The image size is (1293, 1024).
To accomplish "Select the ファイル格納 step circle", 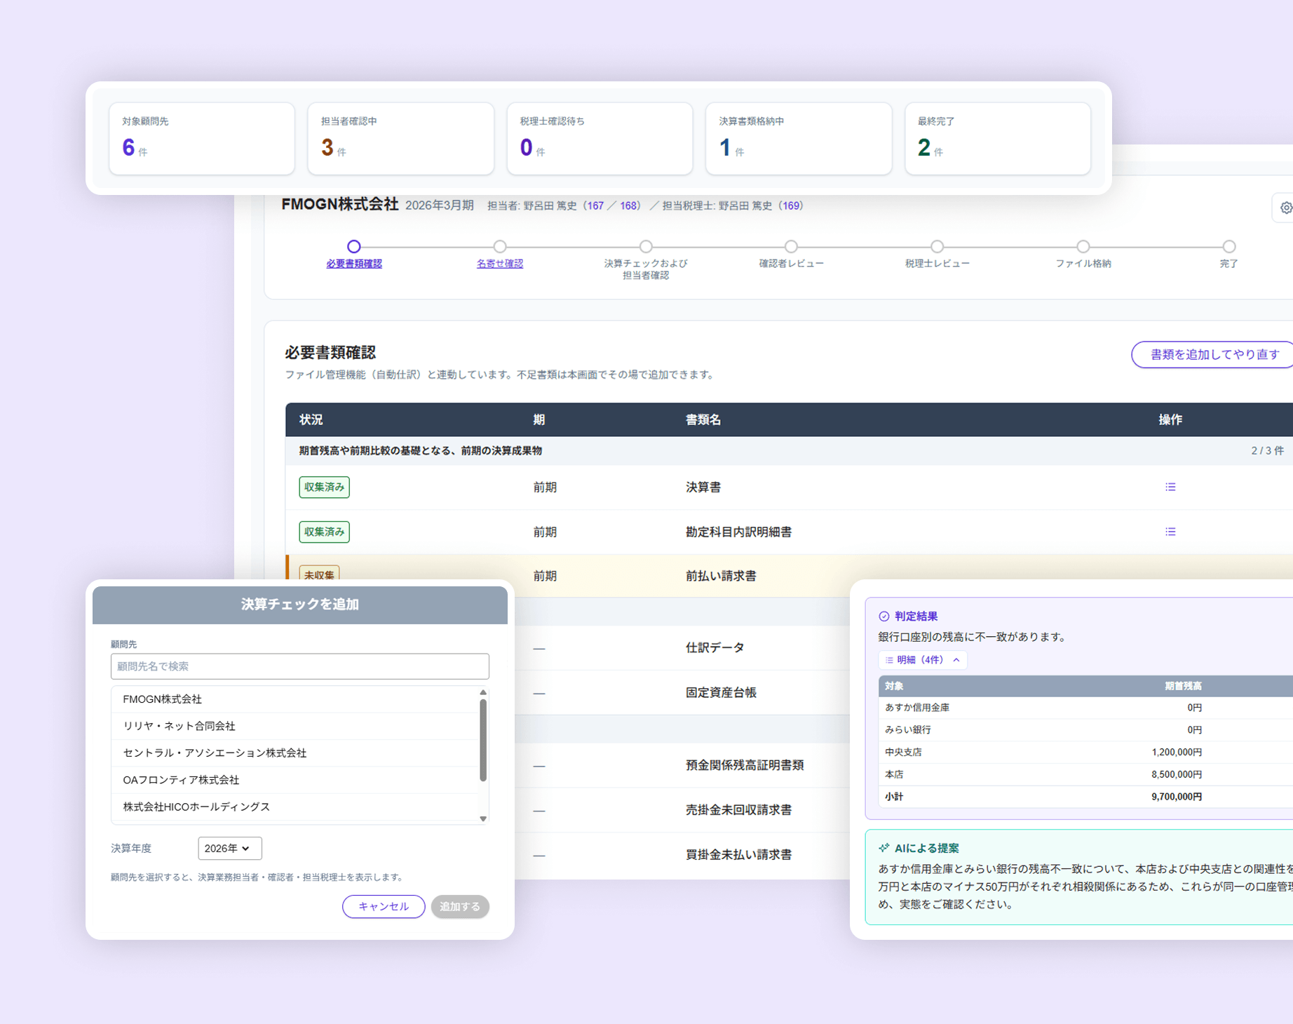I will coord(1083,246).
